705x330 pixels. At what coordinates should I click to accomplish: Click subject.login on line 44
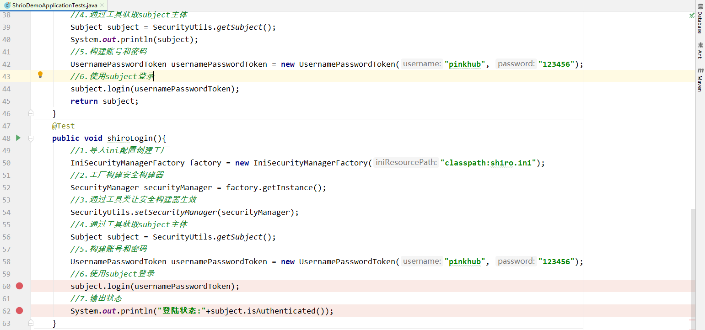(x=100, y=89)
